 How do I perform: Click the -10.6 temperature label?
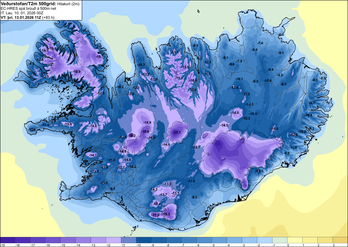pyautogui.click(x=268, y=80)
